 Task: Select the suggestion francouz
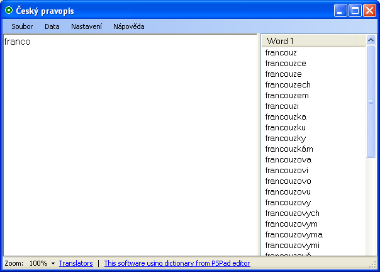tap(281, 53)
